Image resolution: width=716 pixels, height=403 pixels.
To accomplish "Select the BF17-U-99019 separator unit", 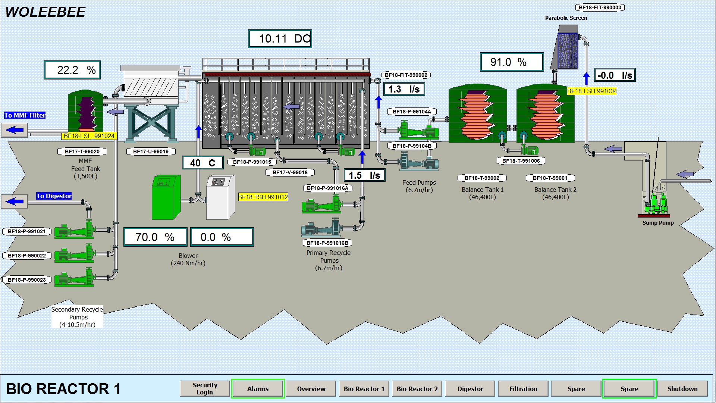I will pos(152,104).
